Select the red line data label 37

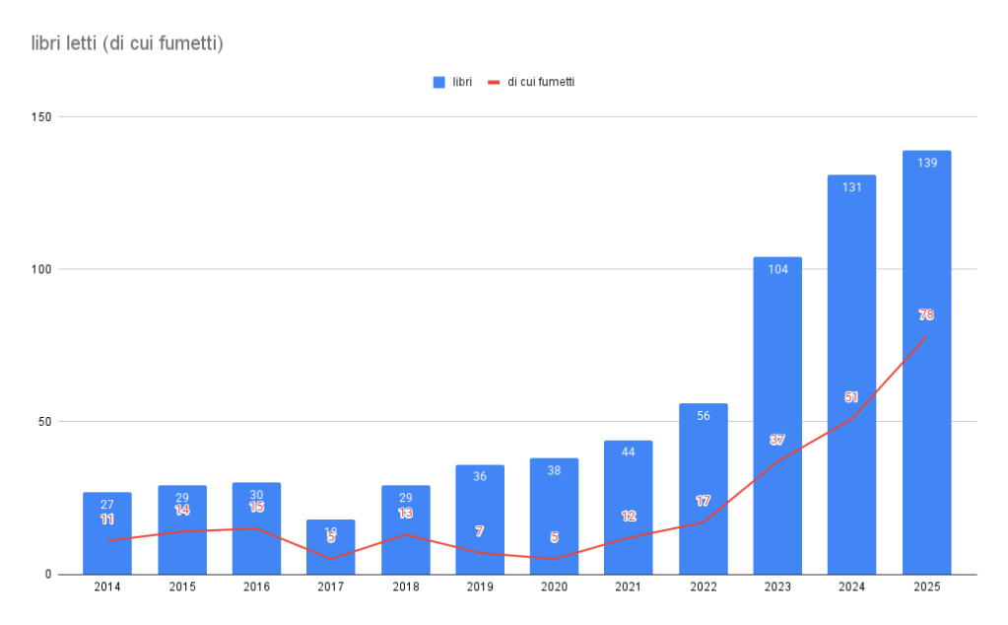777,440
